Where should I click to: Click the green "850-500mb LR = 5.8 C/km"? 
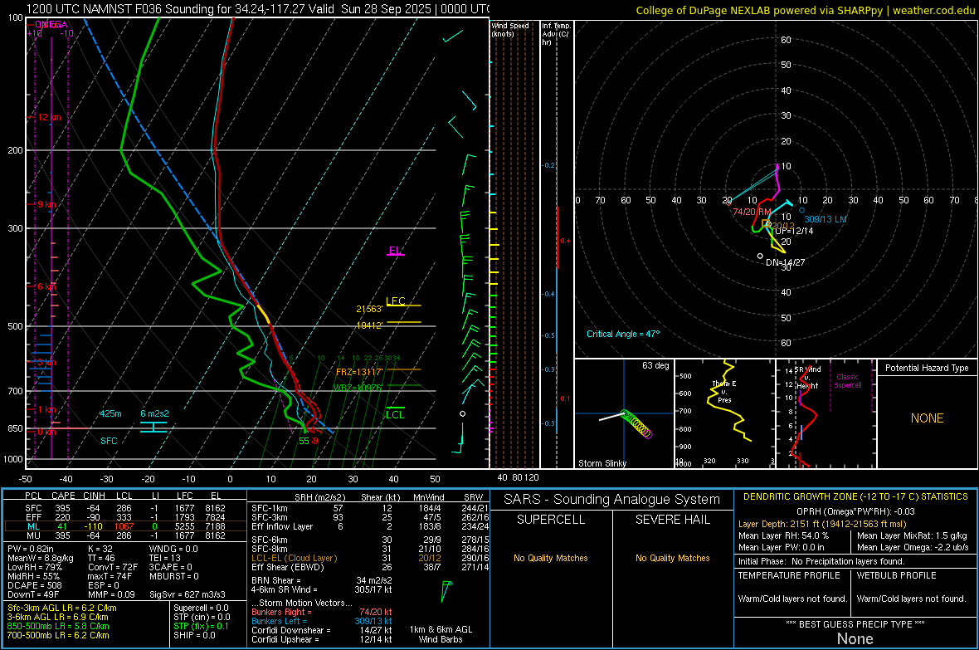[58, 626]
